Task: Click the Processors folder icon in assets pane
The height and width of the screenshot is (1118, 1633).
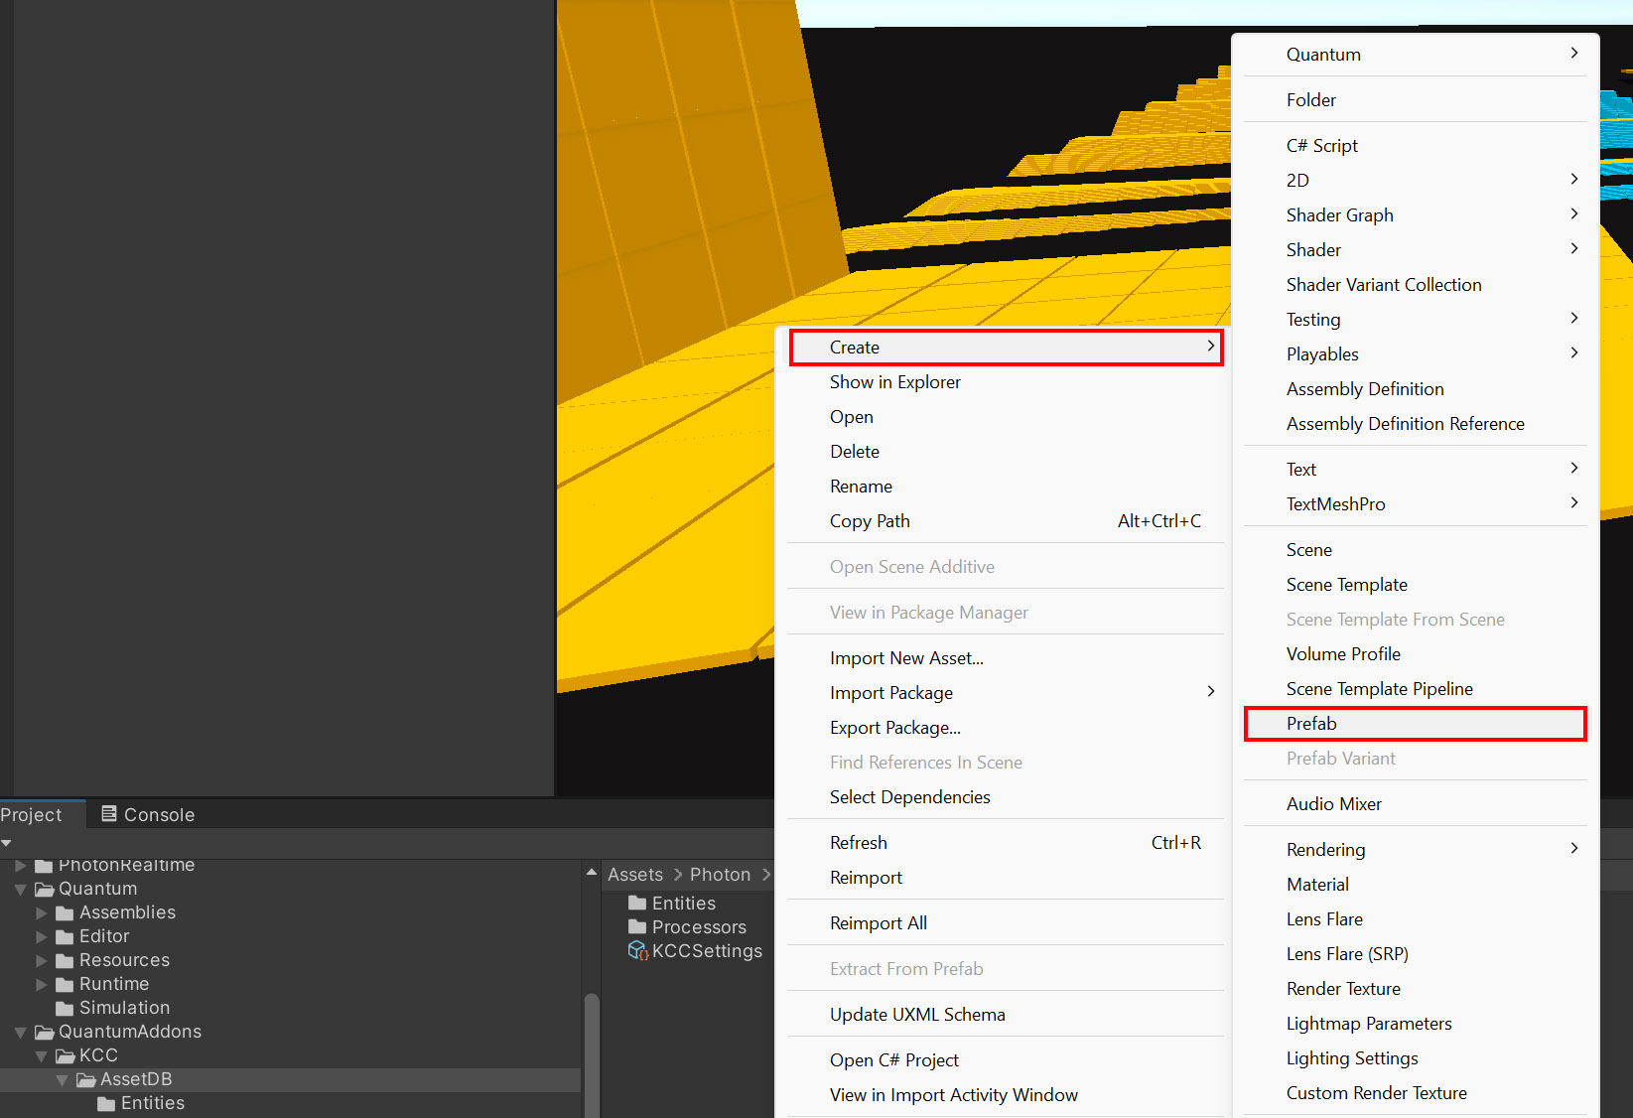Action: [637, 926]
